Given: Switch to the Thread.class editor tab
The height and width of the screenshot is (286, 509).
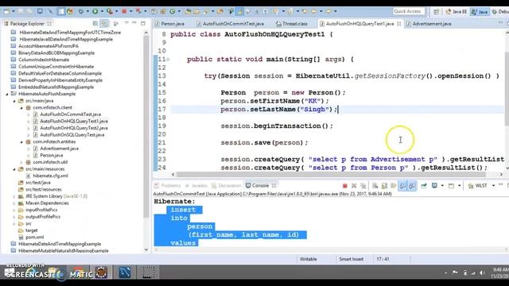Looking at the screenshot, I should [x=292, y=24].
